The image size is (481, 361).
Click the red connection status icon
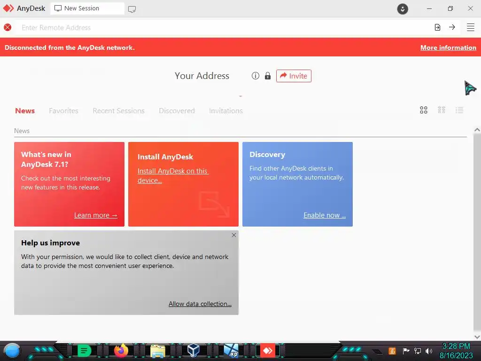coord(8,27)
